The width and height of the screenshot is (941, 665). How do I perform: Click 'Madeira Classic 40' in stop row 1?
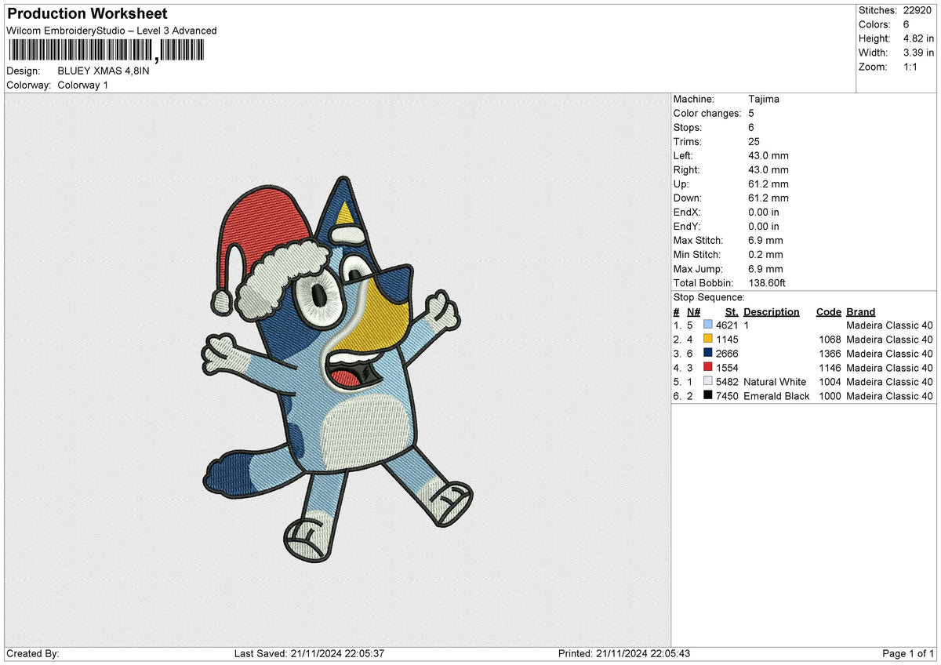890,325
